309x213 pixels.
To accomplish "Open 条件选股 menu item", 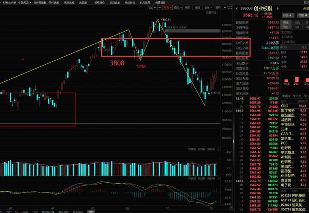I will [x=54, y=3].
